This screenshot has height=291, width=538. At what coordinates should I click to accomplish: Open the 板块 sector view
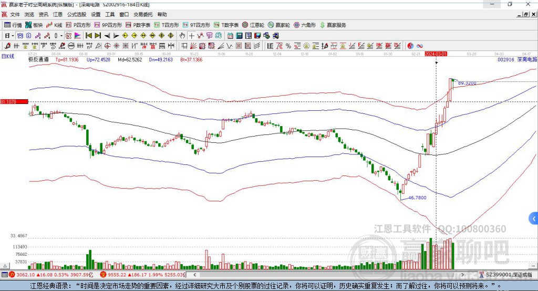pos(34,25)
